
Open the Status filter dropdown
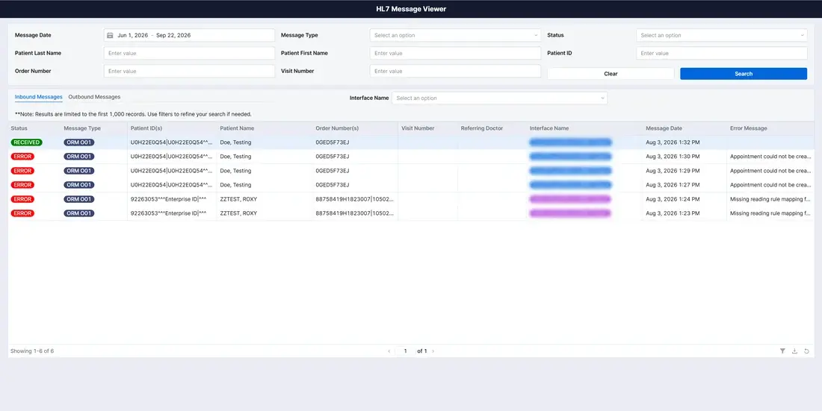pos(721,35)
